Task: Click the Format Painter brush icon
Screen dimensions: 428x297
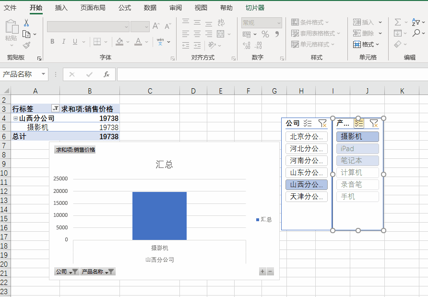Action: click(26, 45)
